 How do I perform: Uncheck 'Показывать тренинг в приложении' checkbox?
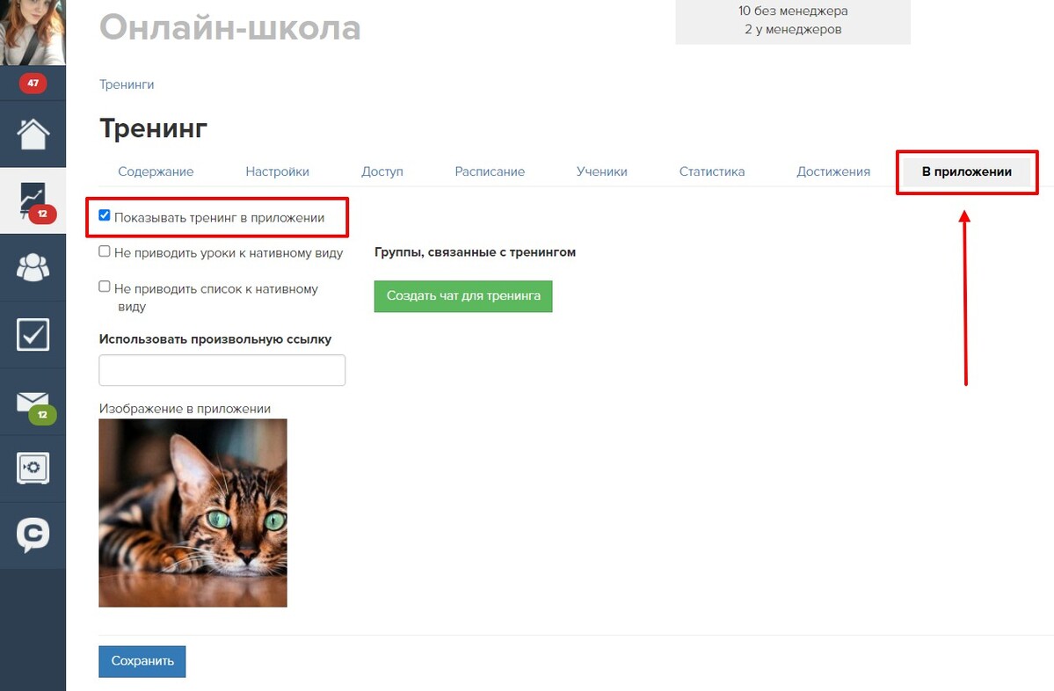coord(105,215)
